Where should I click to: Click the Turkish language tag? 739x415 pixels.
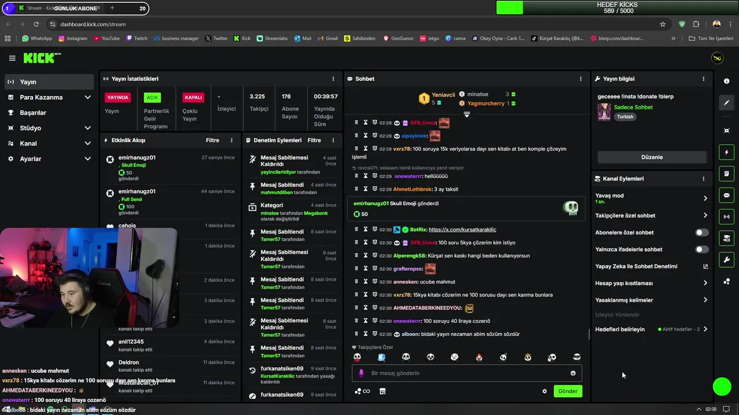click(x=625, y=117)
